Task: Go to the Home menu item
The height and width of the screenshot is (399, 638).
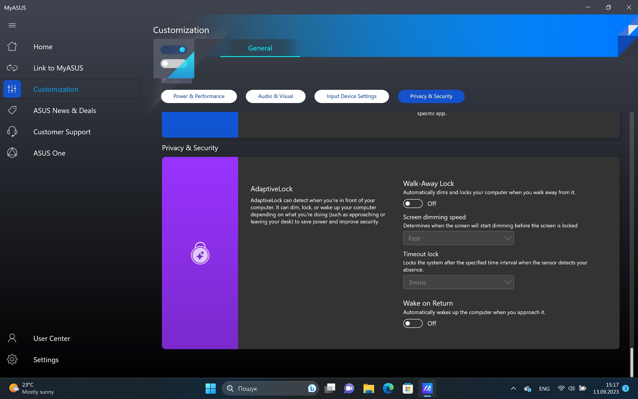Action: tap(43, 47)
